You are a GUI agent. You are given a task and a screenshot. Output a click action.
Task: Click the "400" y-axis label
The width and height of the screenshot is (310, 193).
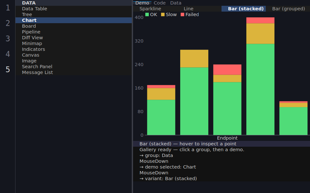pos(139,17)
